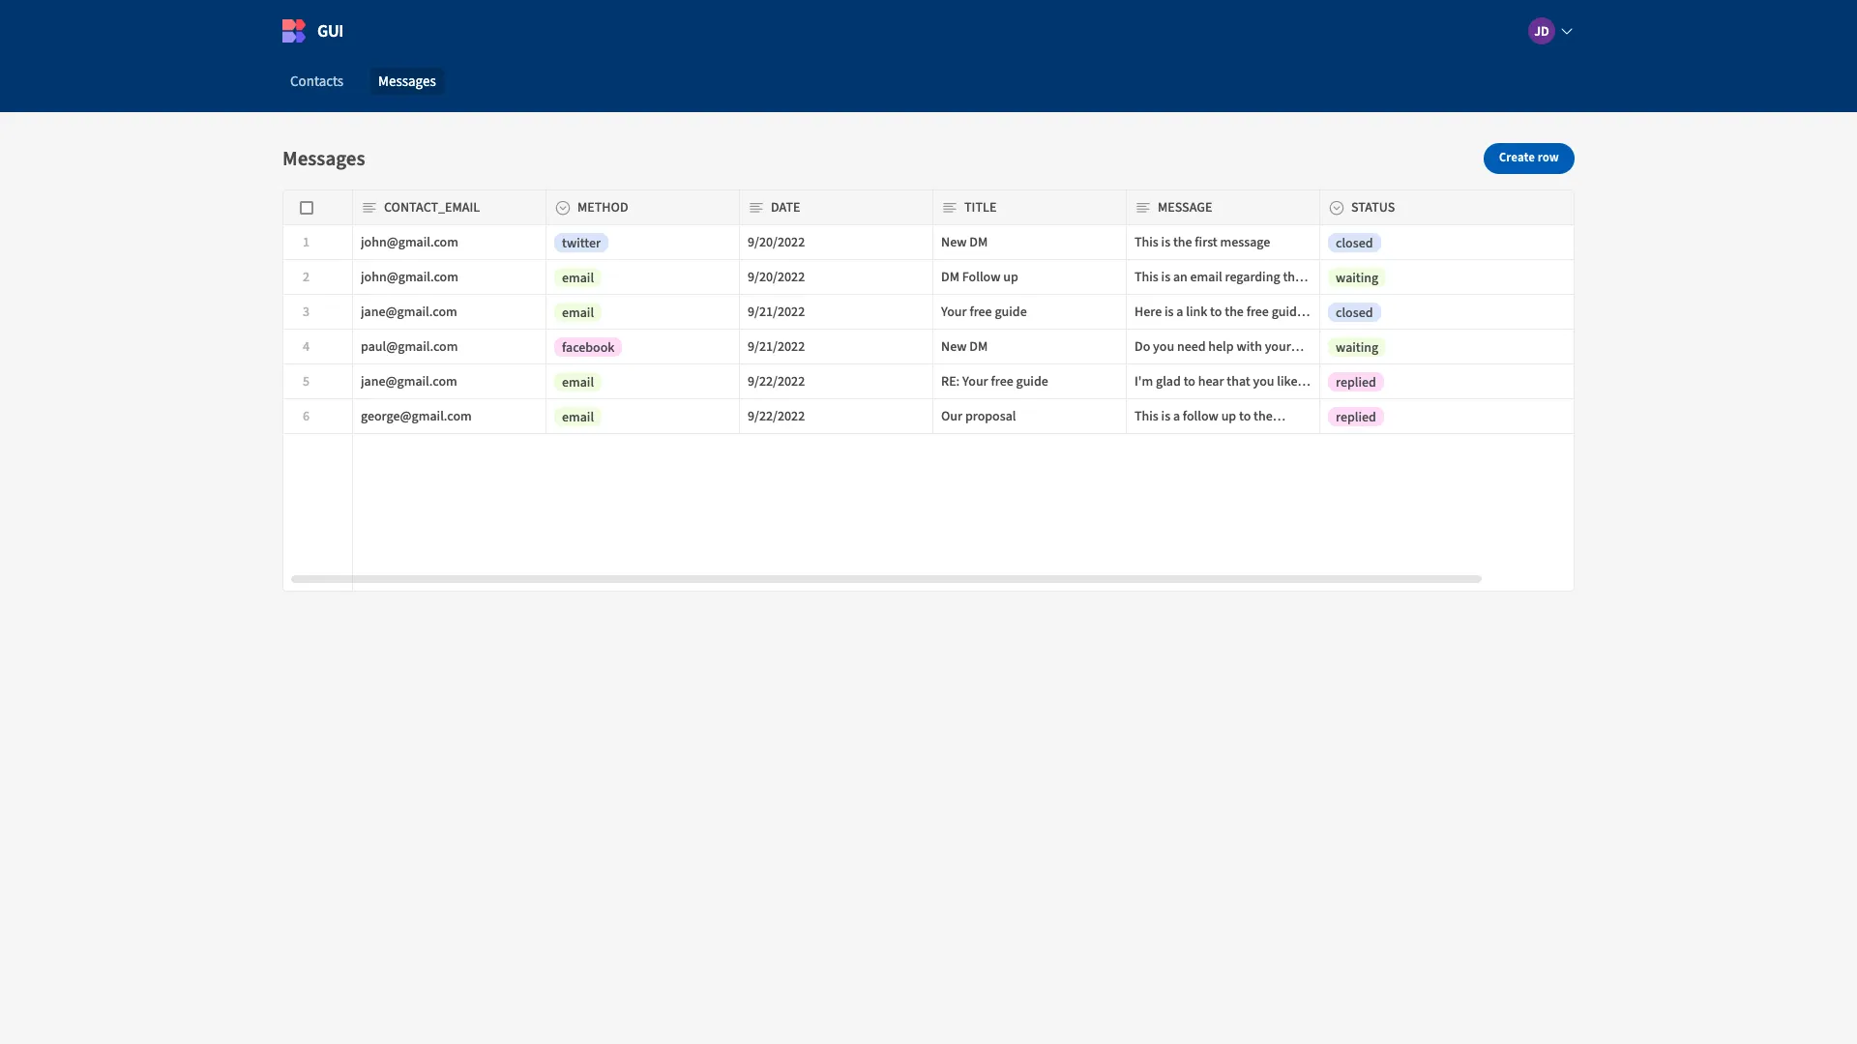Click the STATUS column select-type icon

(1336, 208)
